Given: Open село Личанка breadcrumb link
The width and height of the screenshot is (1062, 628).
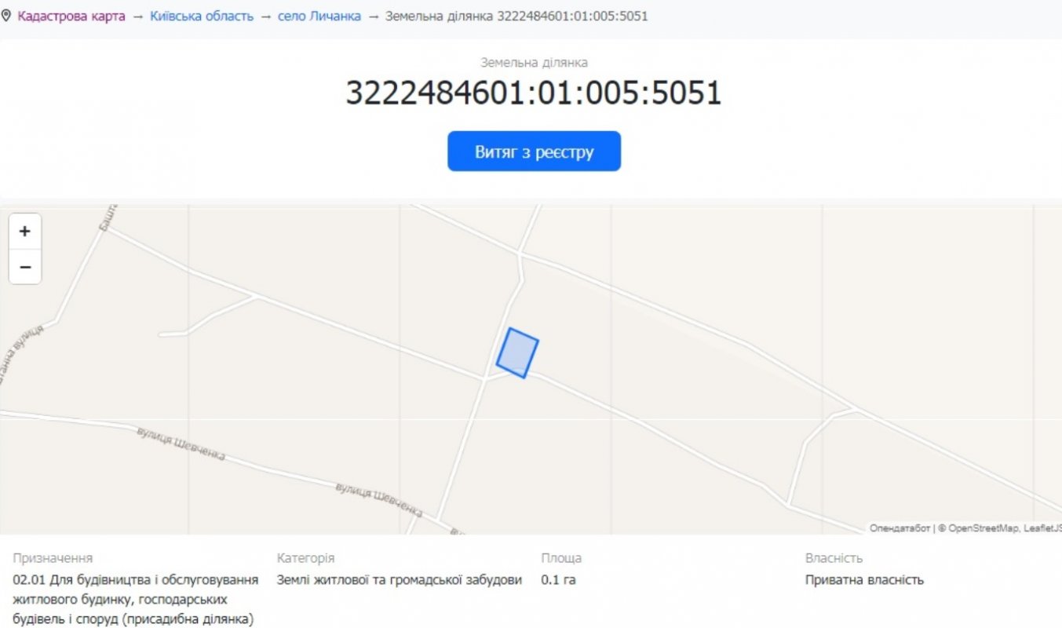Looking at the screenshot, I should [319, 16].
